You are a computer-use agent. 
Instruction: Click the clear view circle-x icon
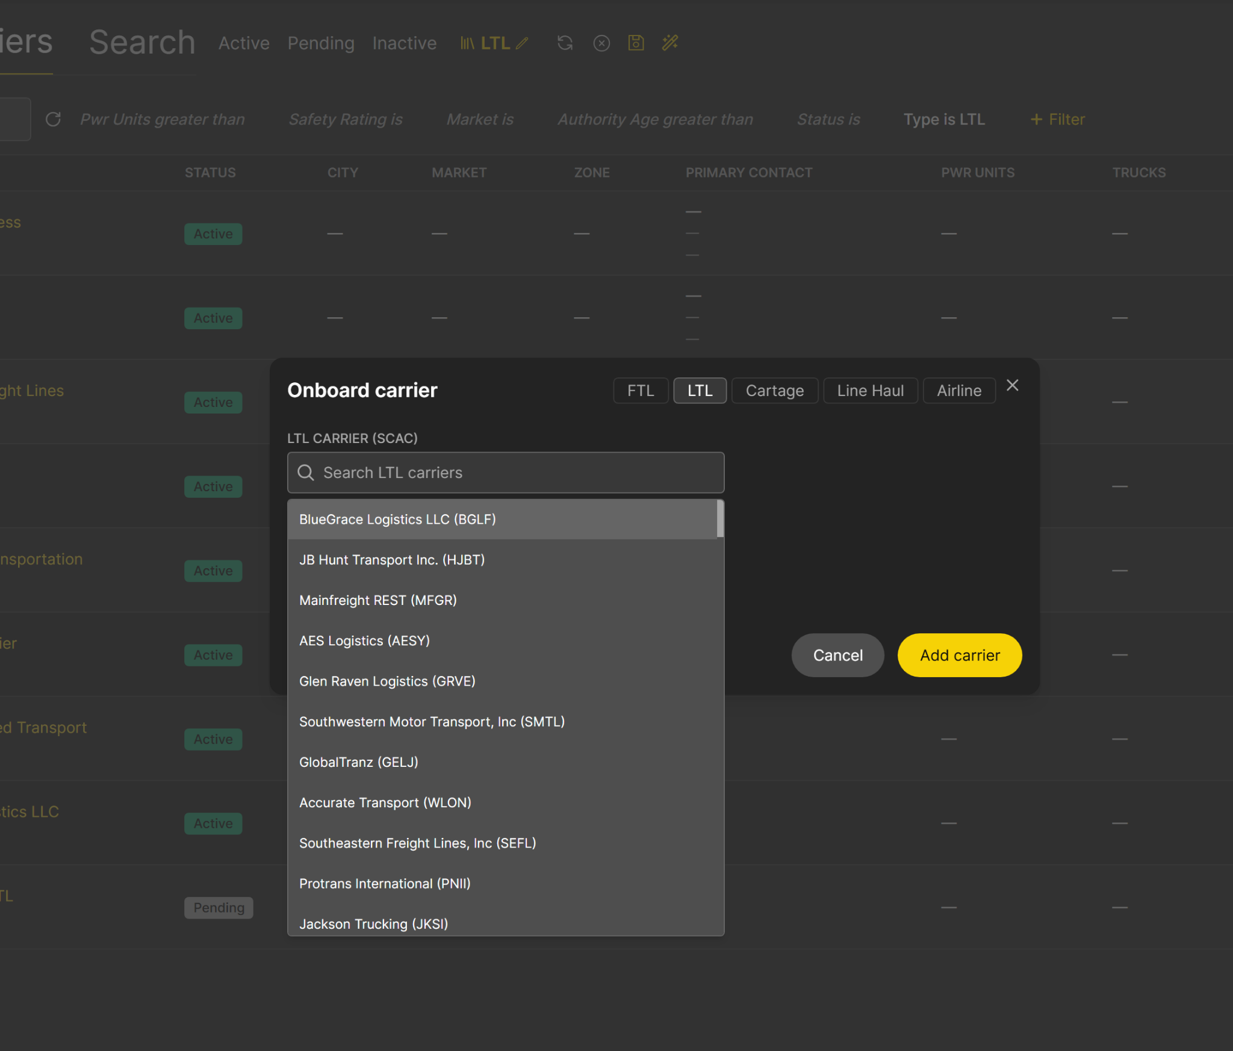click(x=601, y=43)
